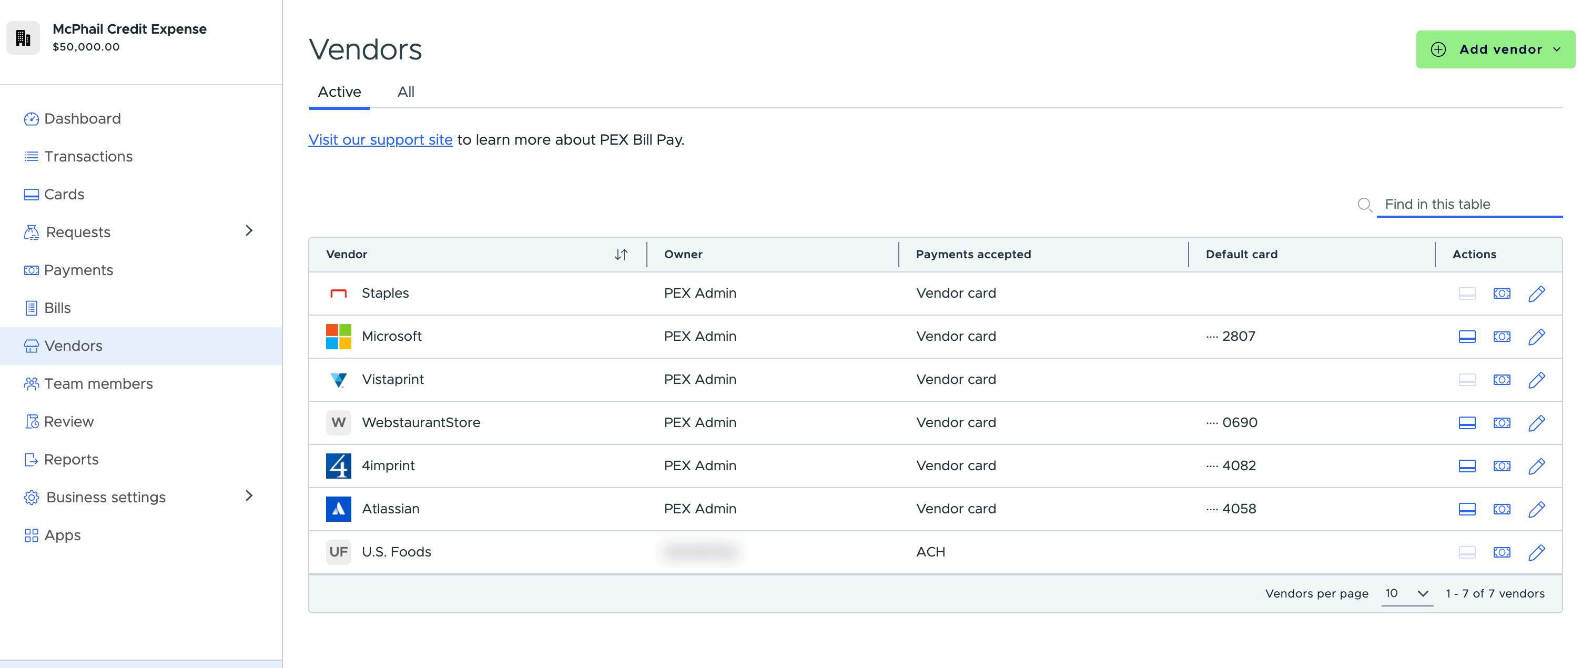This screenshot has height=668, width=1582.
Task: Click the payment icon in Staples row
Action: click(x=1502, y=293)
